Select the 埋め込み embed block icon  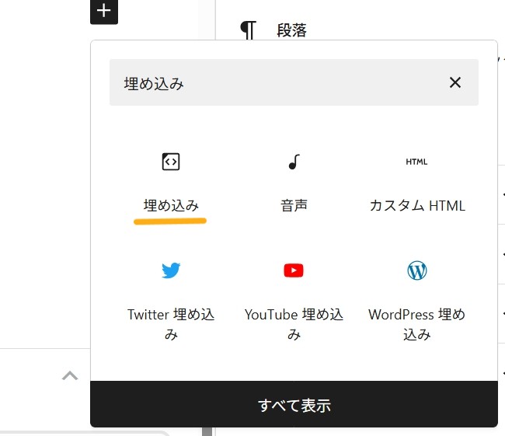(x=171, y=162)
